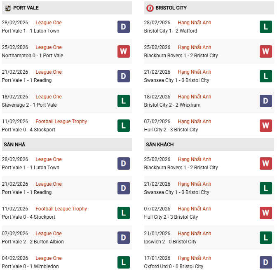Open Hạng Nhất Anh link for 17/01/2026 match

coord(195,258)
